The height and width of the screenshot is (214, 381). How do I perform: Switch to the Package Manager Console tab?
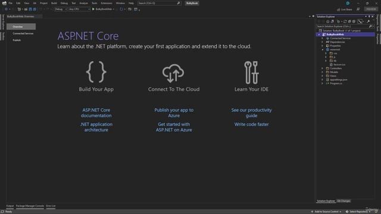coord(30,206)
